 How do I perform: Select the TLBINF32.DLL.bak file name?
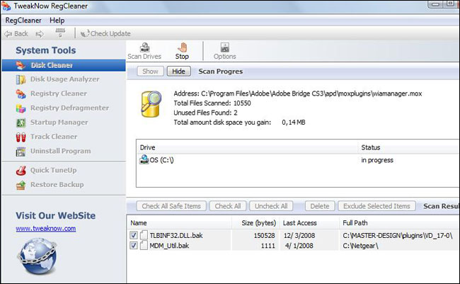point(176,236)
